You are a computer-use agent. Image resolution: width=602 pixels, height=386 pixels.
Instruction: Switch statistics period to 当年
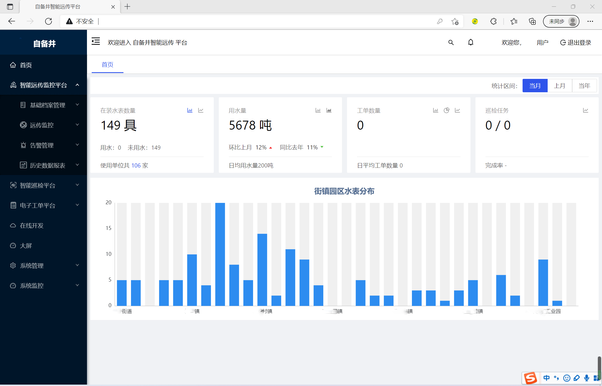click(x=584, y=86)
